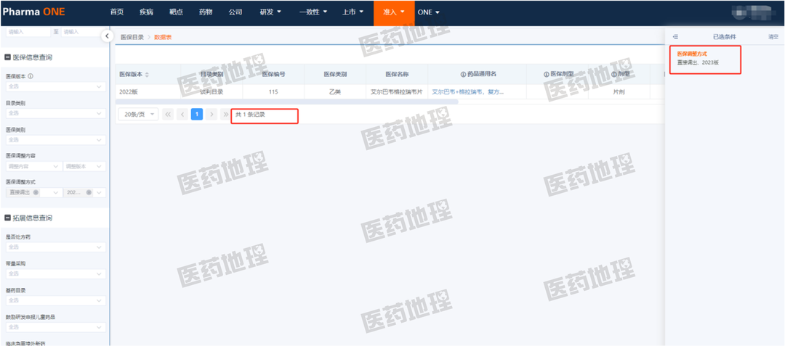Click info icon next to 医保版本 label

(x=31, y=75)
